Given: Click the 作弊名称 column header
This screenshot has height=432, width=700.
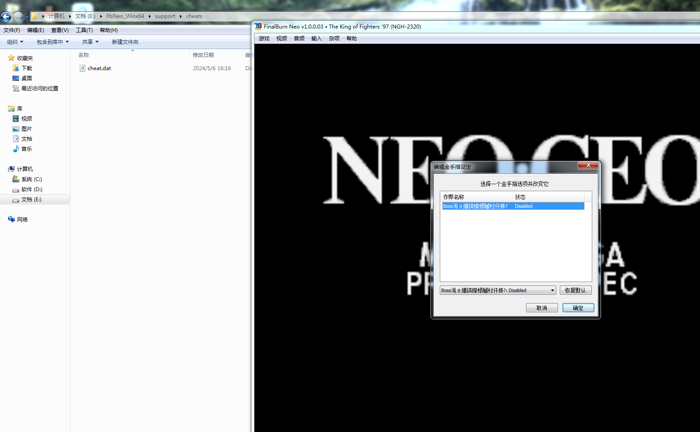Looking at the screenshot, I should 476,197.
